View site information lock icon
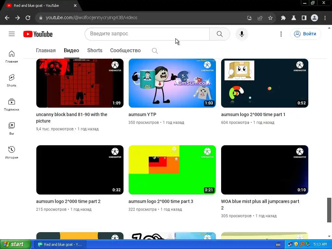The image size is (332, 249). (41, 18)
